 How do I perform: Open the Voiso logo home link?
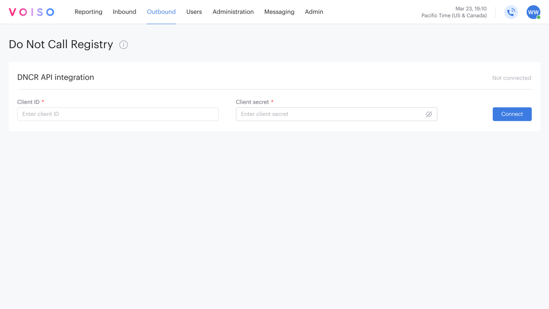point(31,12)
